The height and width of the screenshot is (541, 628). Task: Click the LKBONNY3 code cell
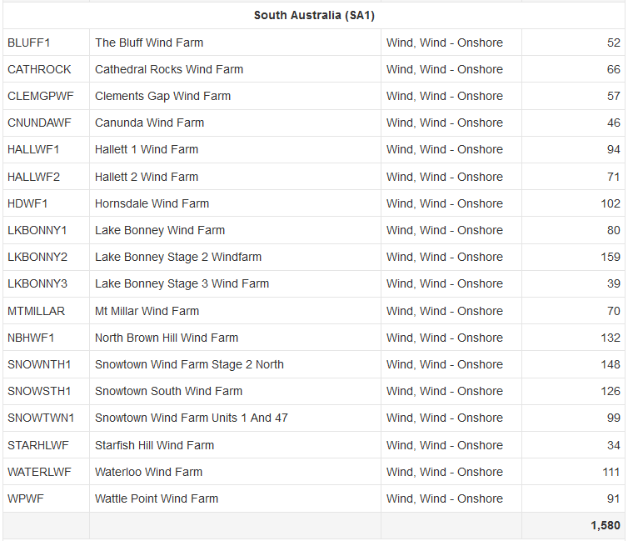pos(37,283)
